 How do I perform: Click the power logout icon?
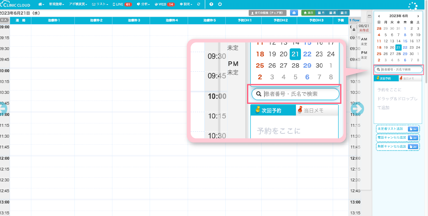(x=220, y=4)
